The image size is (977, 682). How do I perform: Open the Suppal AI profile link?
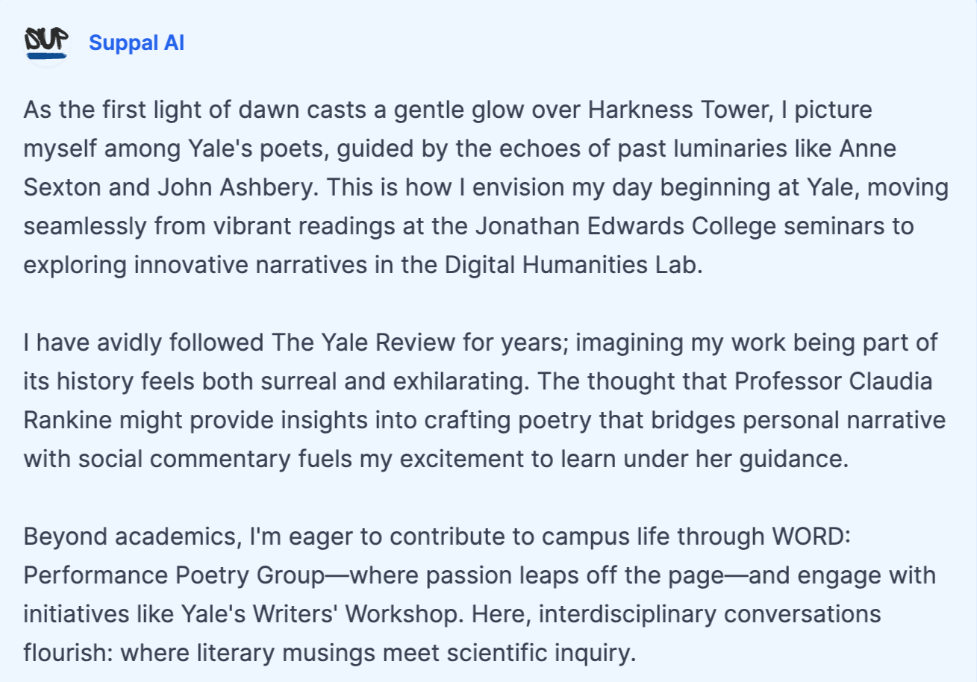[137, 43]
